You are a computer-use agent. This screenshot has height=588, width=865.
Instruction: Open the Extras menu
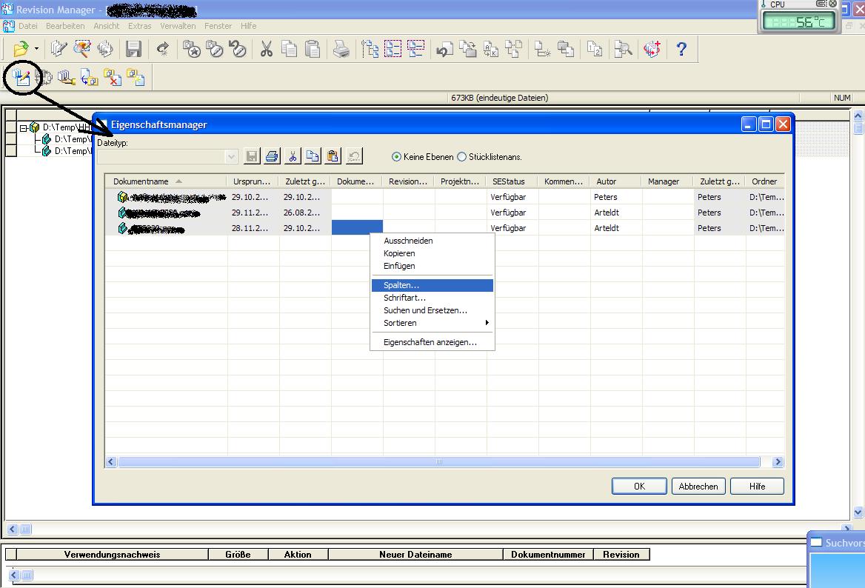tap(139, 26)
